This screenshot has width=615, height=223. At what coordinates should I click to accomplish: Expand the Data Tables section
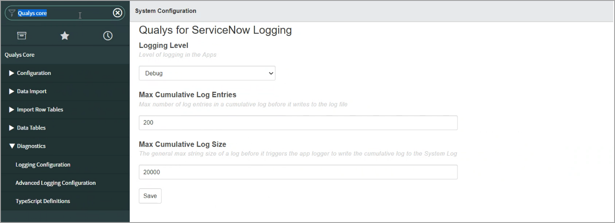tap(27, 128)
